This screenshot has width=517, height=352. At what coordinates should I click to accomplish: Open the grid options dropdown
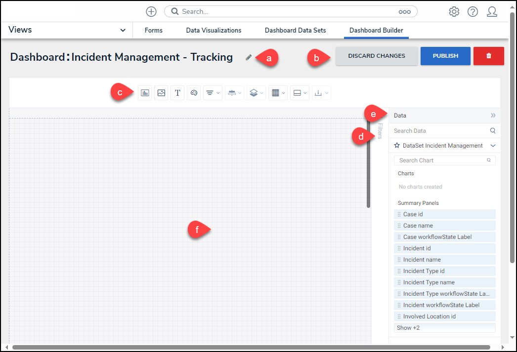pyautogui.click(x=278, y=93)
